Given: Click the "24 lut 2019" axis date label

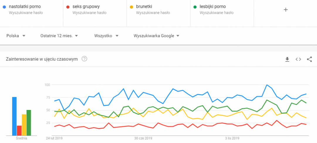Looking at the screenshot, I should pyautogui.click(x=55, y=138).
